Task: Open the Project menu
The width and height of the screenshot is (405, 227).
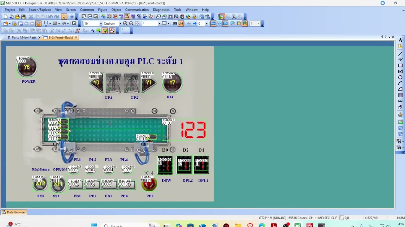Action: point(10,9)
